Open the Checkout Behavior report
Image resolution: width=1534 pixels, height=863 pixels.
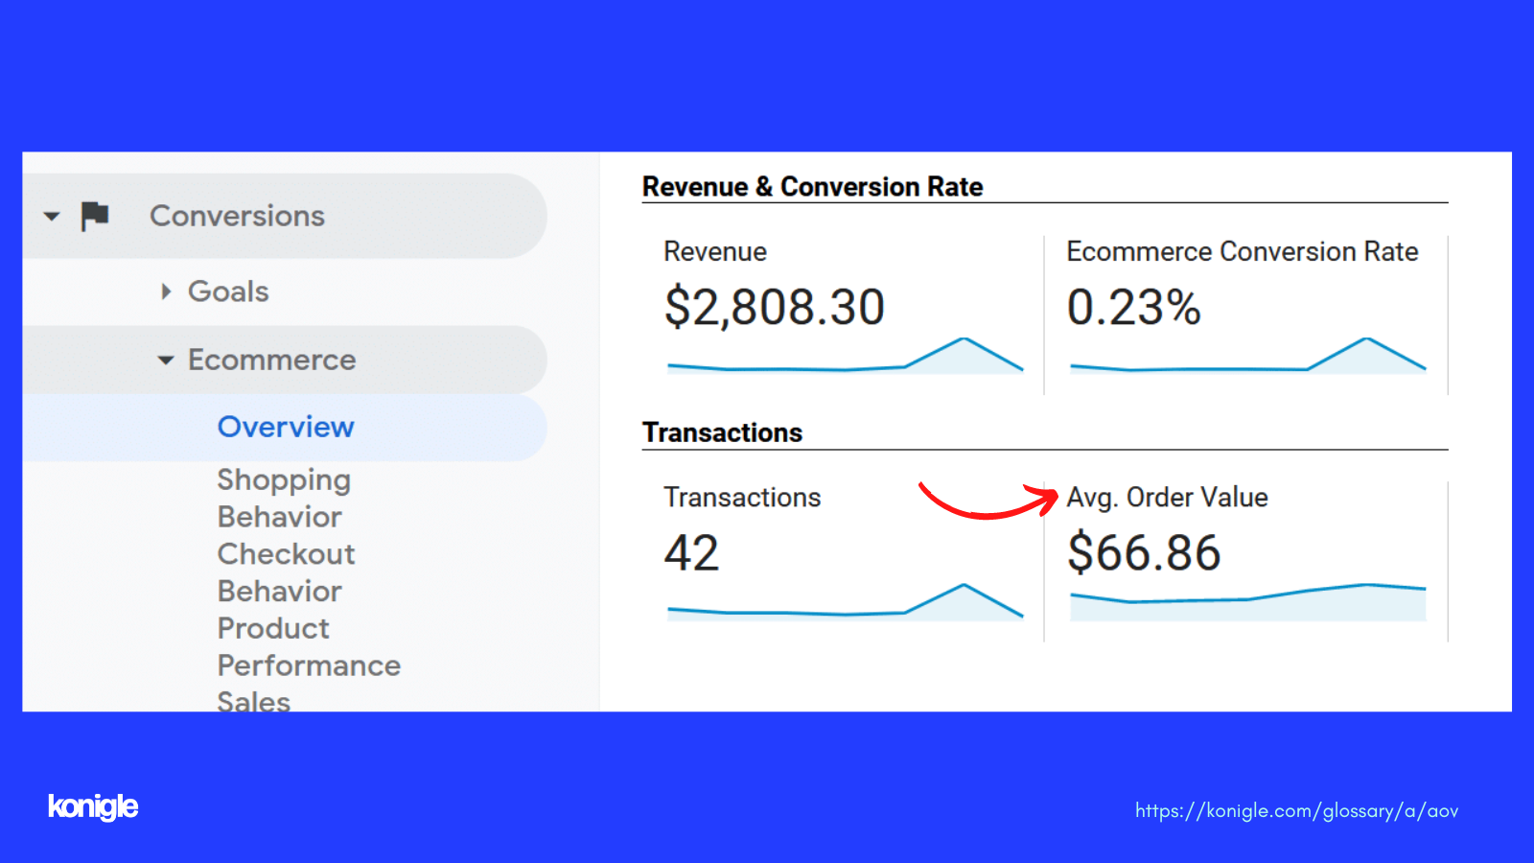(286, 572)
